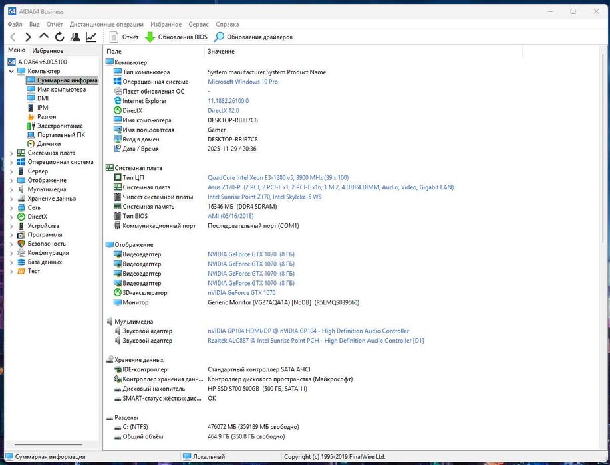Open the graph toolbar icon

click(91, 37)
